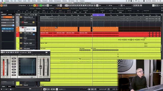Click the yellow M mute-all button

(35, 5)
